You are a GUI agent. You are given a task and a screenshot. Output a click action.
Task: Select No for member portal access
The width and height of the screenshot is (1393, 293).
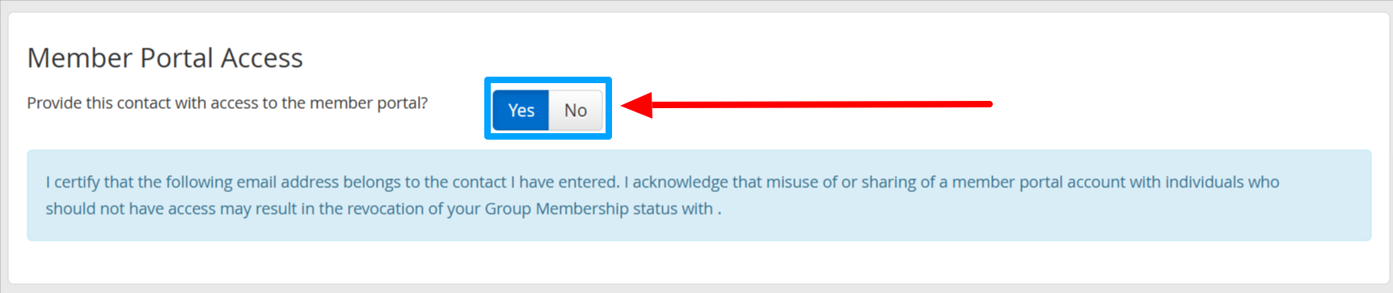(576, 110)
